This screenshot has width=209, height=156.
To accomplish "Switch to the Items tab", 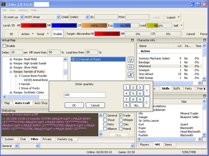I will (168, 145).
